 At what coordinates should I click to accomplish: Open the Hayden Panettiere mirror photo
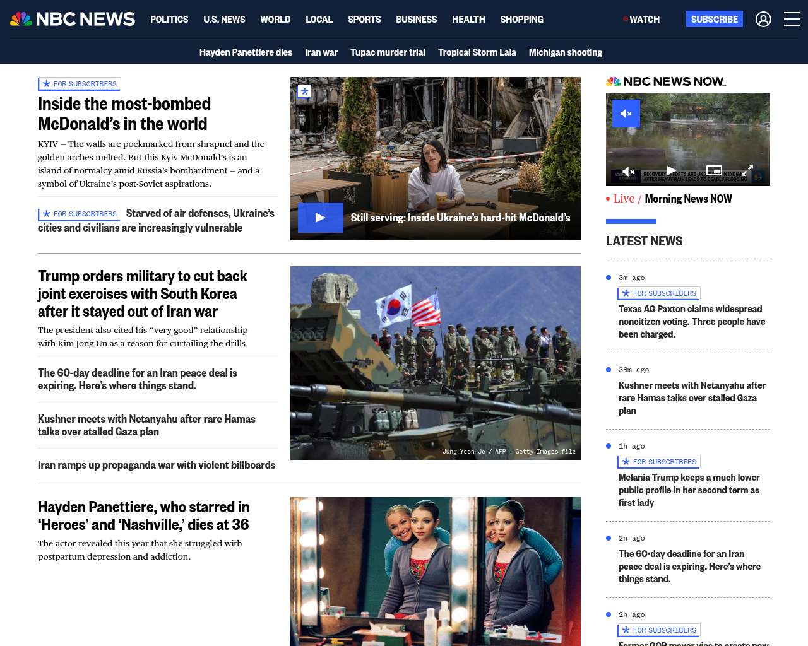pos(436,572)
